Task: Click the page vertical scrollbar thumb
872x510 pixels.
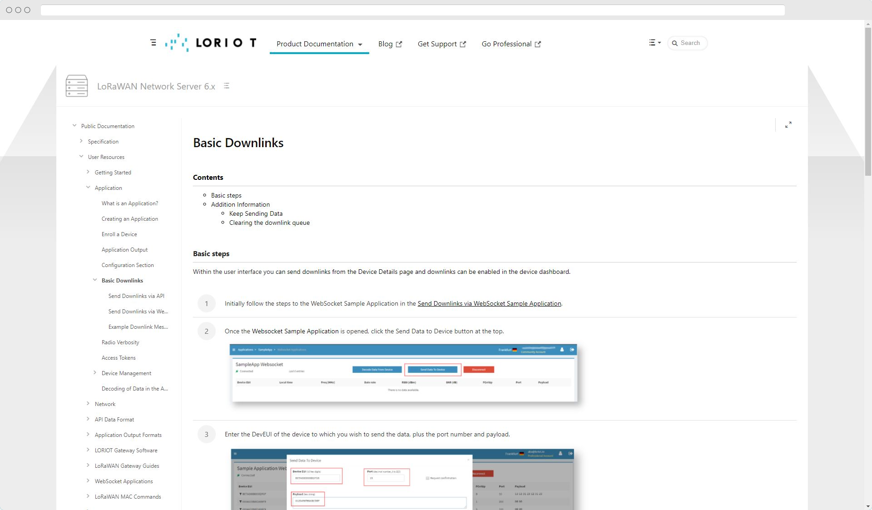Action: tap(868, 102)
